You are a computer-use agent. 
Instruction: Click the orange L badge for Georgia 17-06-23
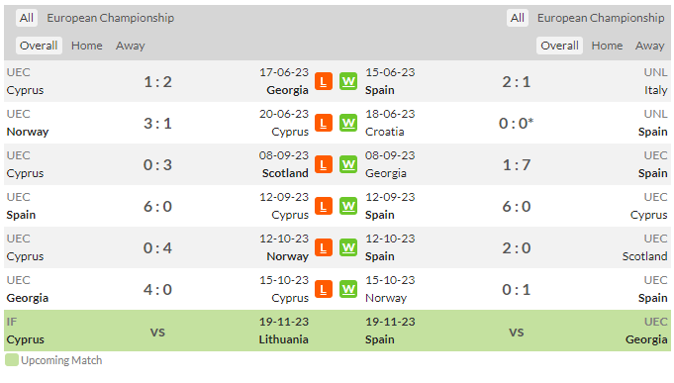(324, 82)
